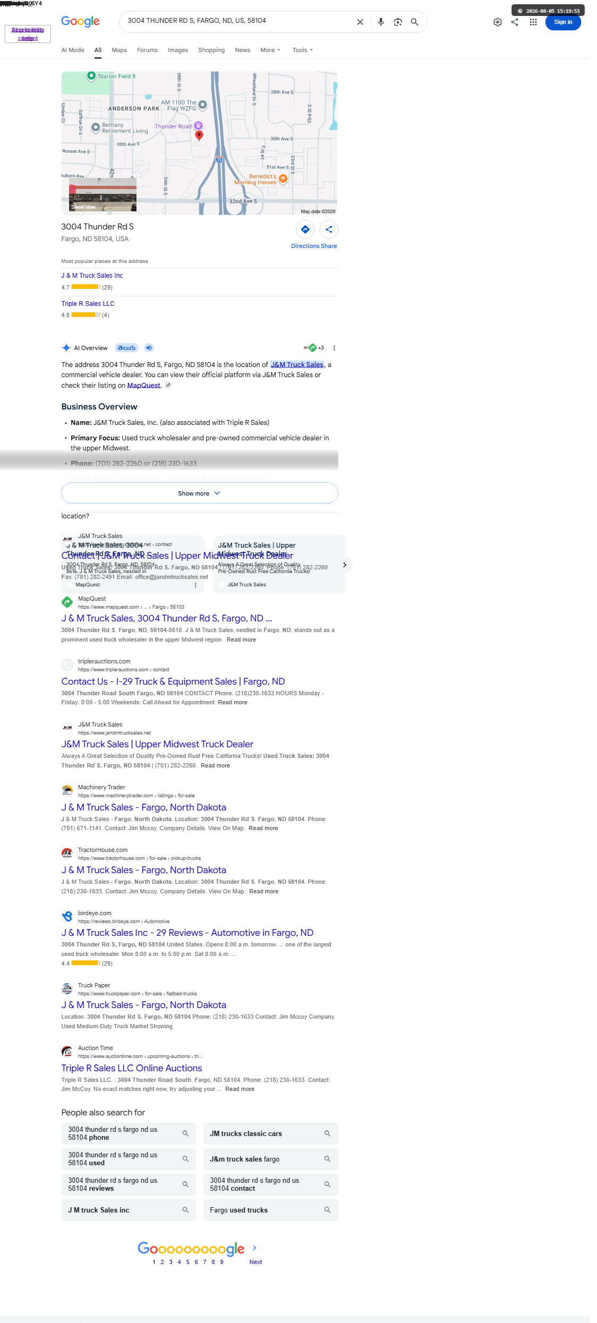Open AI Overview sources +3 icons
This screenshot has height=1323, width=597.
pyautogui.click(x=313, y=348)
